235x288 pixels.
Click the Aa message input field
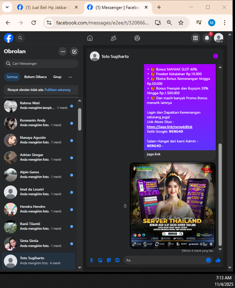[165, 260]
